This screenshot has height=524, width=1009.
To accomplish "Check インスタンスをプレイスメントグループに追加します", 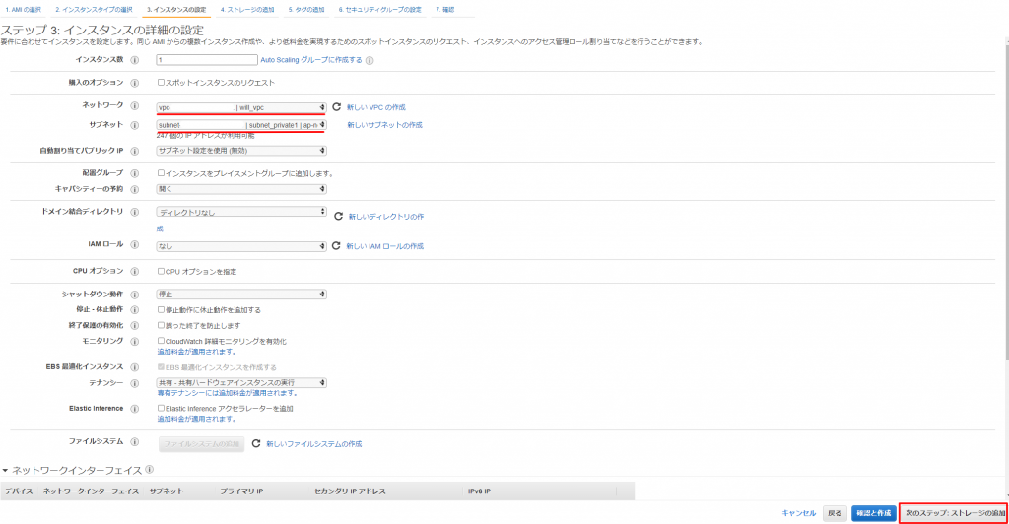I will click(161, 173).
